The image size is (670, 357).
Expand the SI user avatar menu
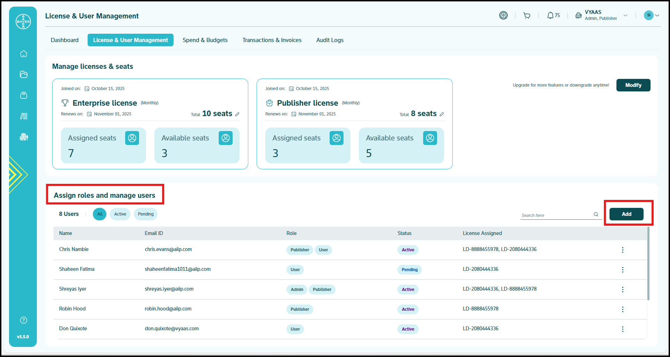coord(657,15)
